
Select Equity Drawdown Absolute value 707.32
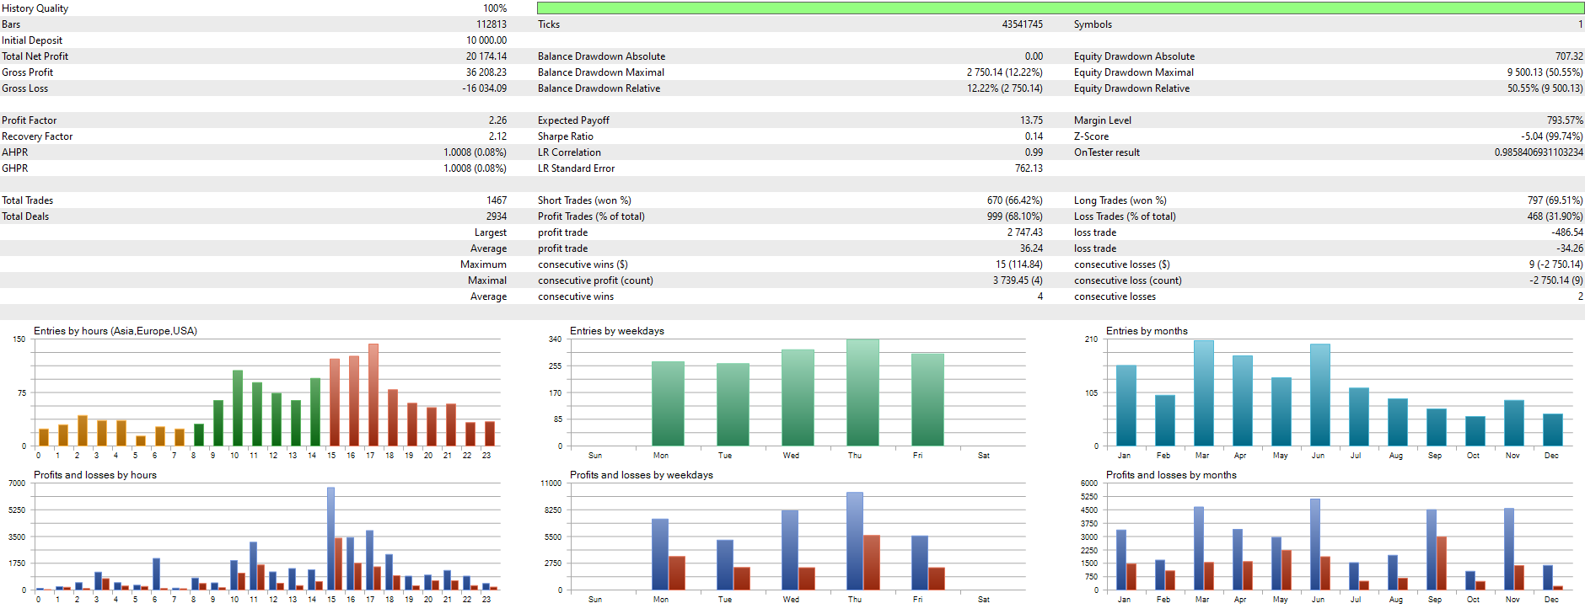pyautogui.click(x=1569, y=56)
